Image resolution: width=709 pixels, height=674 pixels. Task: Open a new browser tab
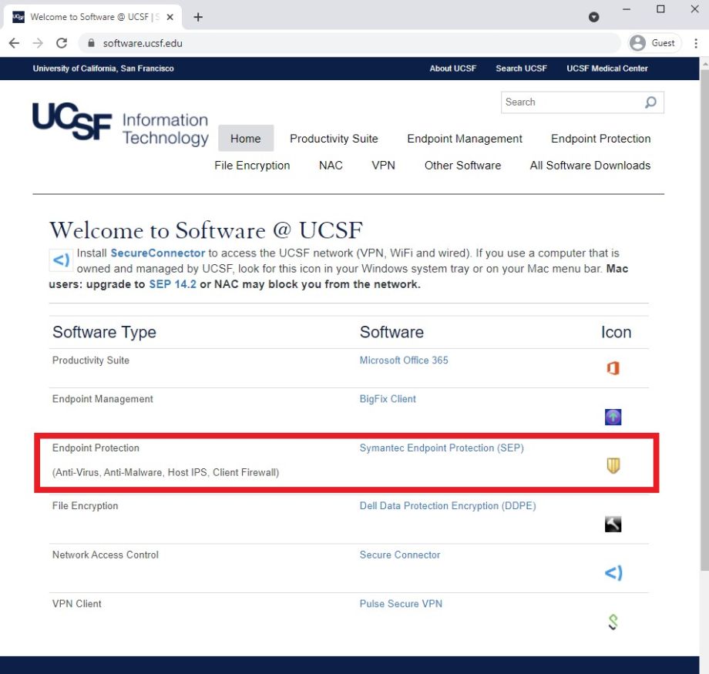[x=197, y=17]
